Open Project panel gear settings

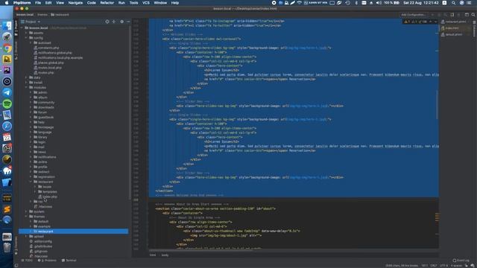click(x=122, y=22)
